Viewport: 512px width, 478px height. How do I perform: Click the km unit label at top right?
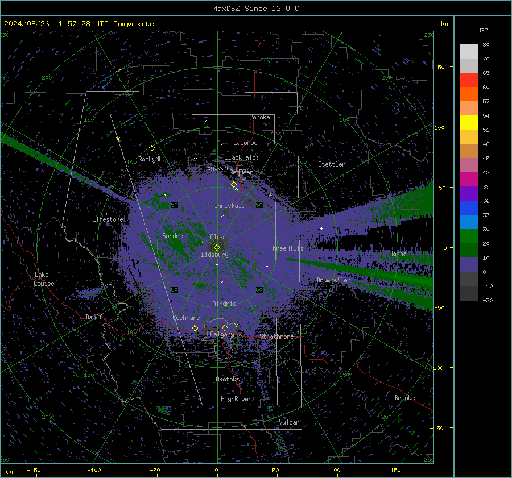(x=445, y=24)
